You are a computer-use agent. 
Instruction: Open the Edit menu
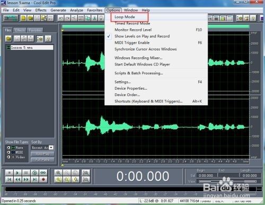[x=16, y=10]
